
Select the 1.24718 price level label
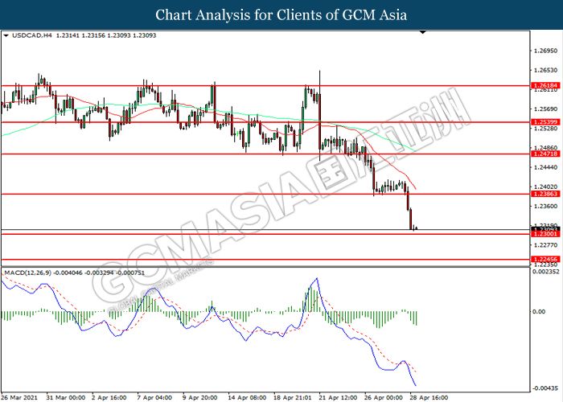coord(545,154)
